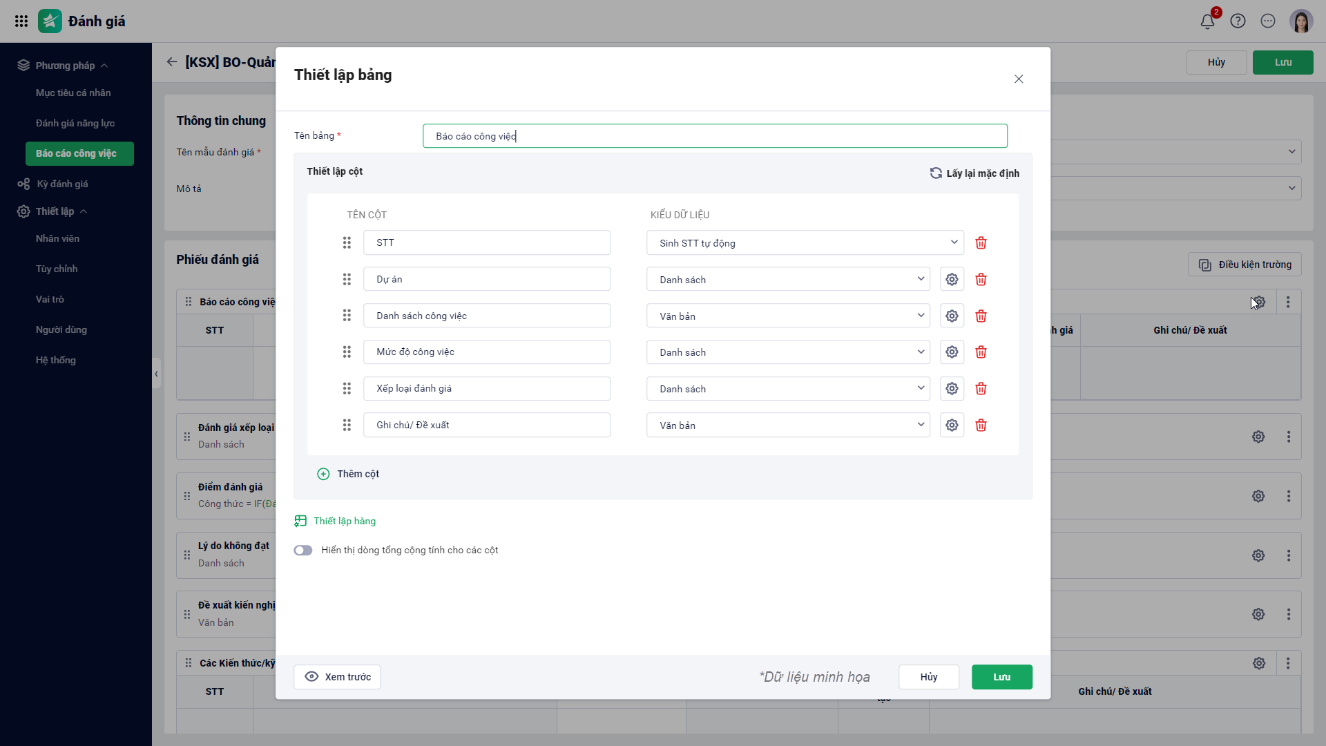Grab the drag handle of the Ghi chú/ Đề xuất column row
1326x746 pixels.
point(347,425)
